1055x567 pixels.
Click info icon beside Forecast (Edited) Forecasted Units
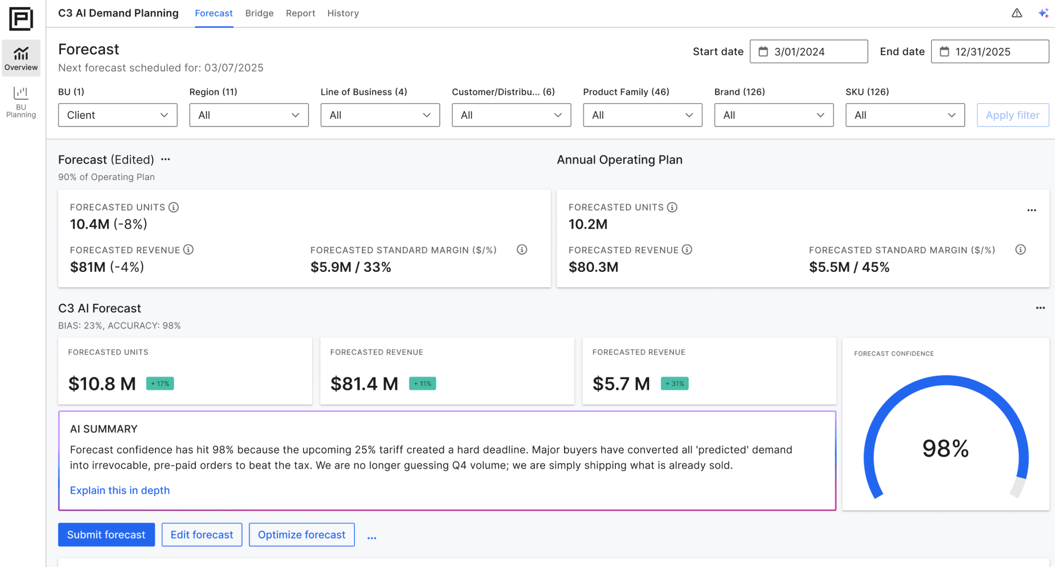pos(174,207)
